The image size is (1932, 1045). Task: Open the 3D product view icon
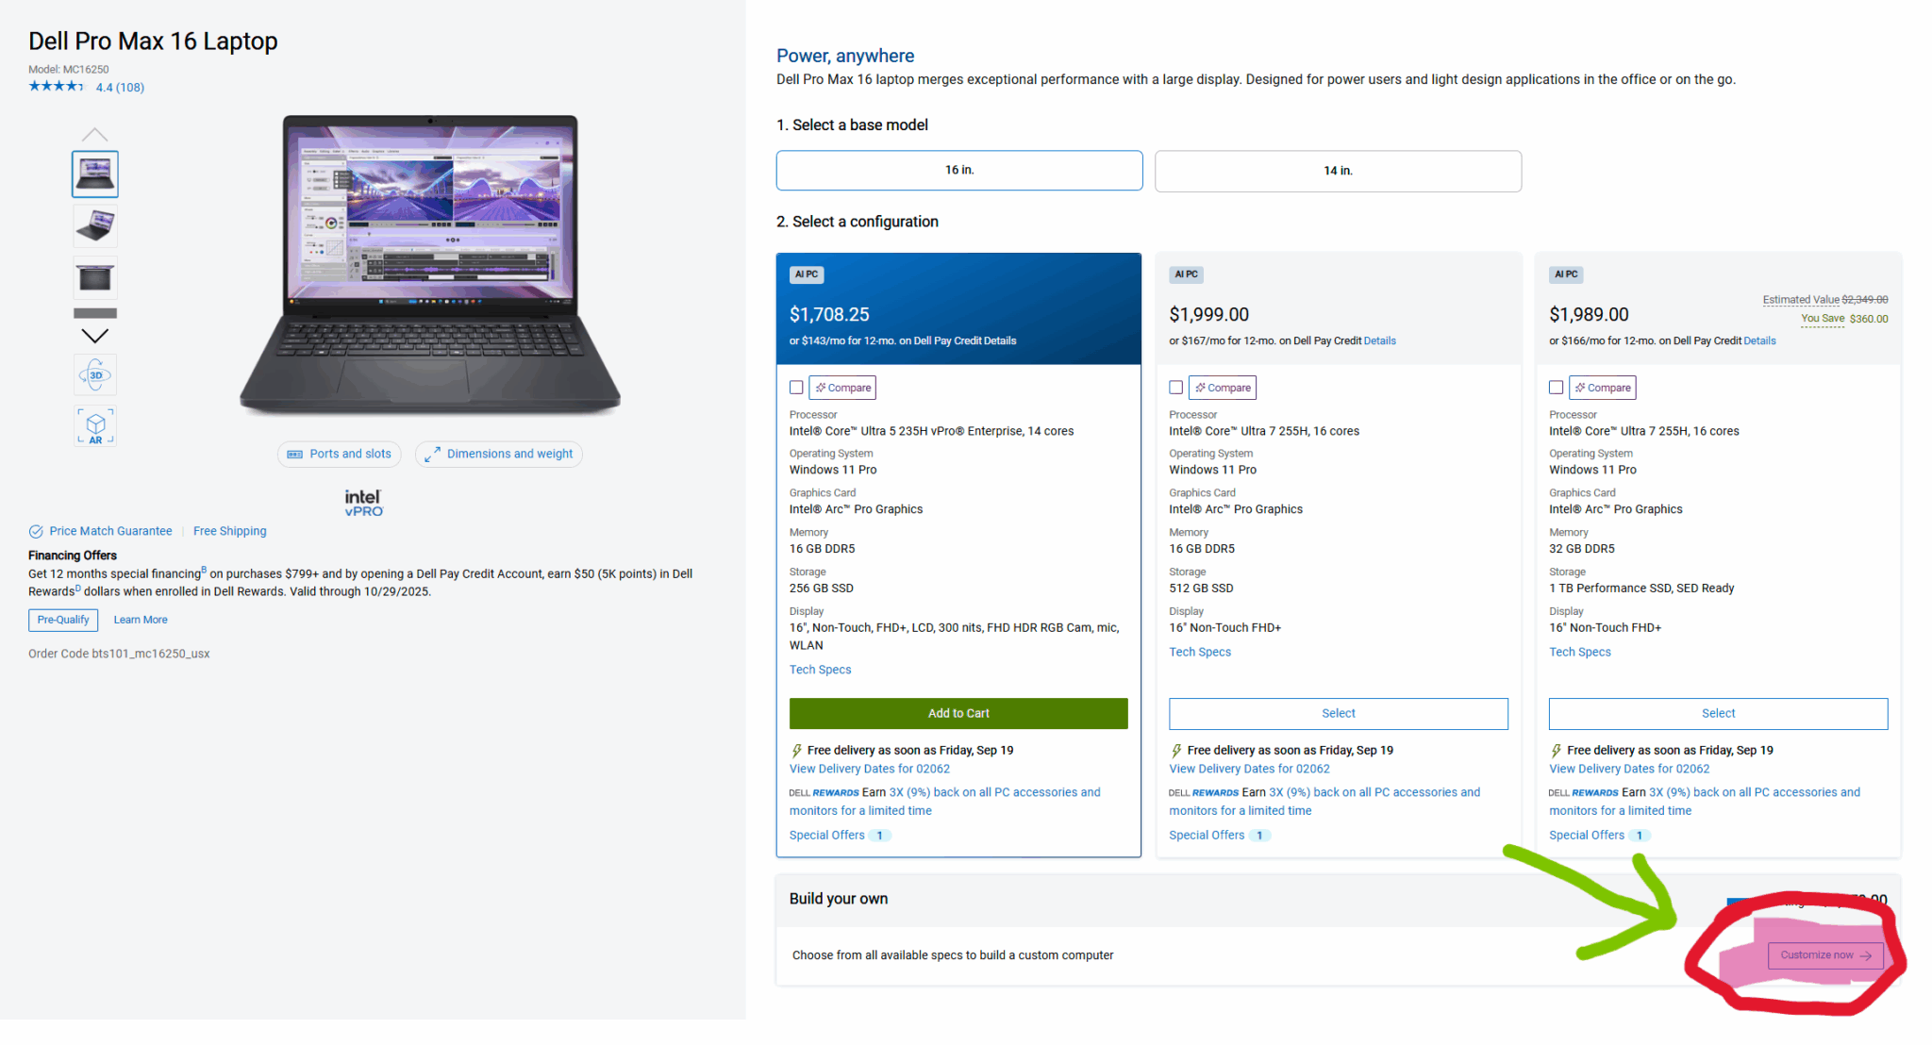(95, 375)
